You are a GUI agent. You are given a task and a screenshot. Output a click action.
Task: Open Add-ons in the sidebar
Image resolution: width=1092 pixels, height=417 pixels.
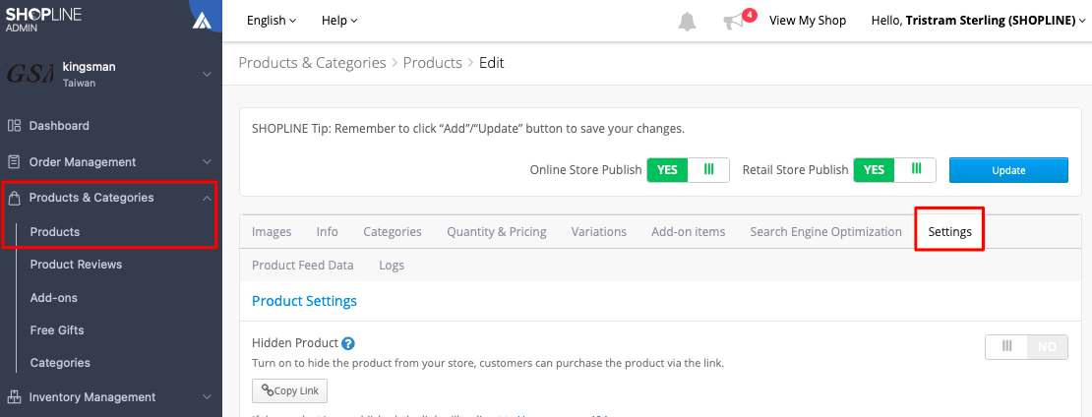54,297
